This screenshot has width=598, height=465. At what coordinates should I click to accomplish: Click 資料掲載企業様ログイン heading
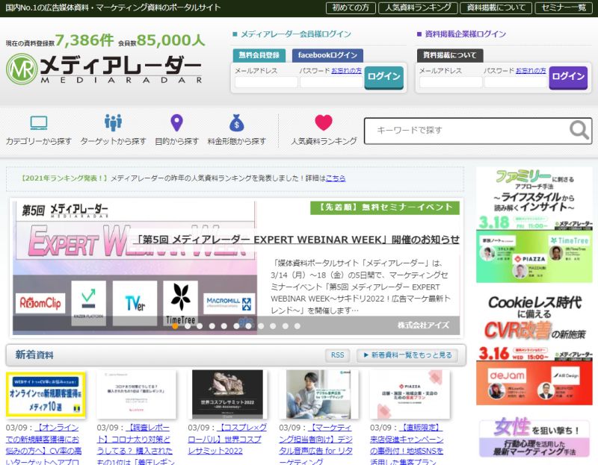tap(465, 34)
